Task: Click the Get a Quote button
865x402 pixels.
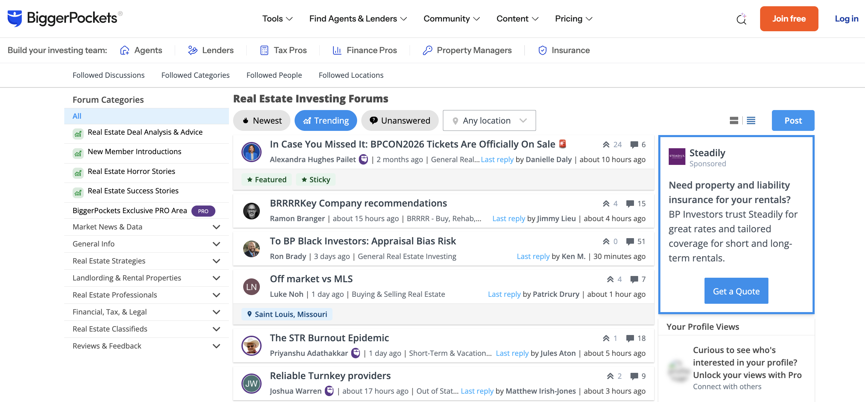Action: (x=736, y=291)
